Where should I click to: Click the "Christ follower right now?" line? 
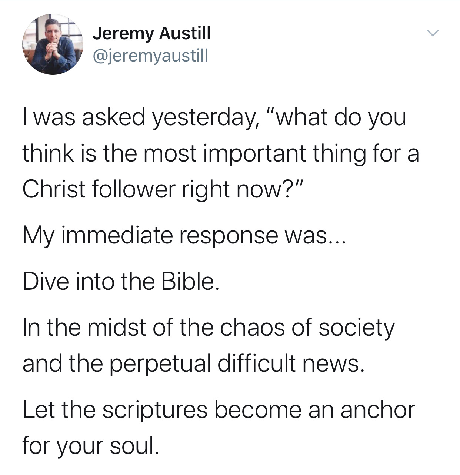click(163, 190)
